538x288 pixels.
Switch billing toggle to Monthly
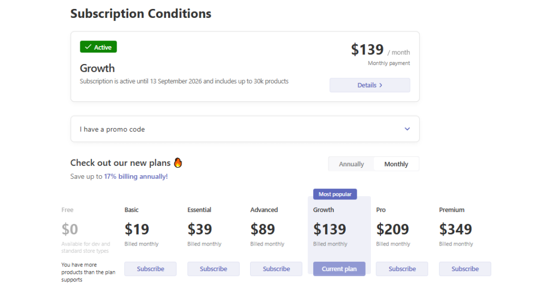click(x=396, y=164)
